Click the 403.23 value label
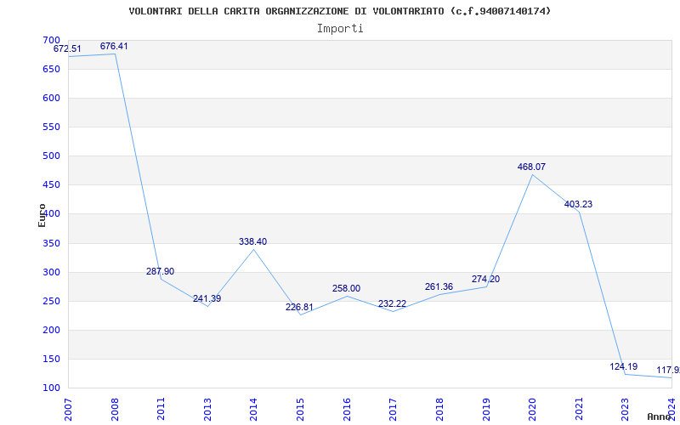 click(578, 204)
